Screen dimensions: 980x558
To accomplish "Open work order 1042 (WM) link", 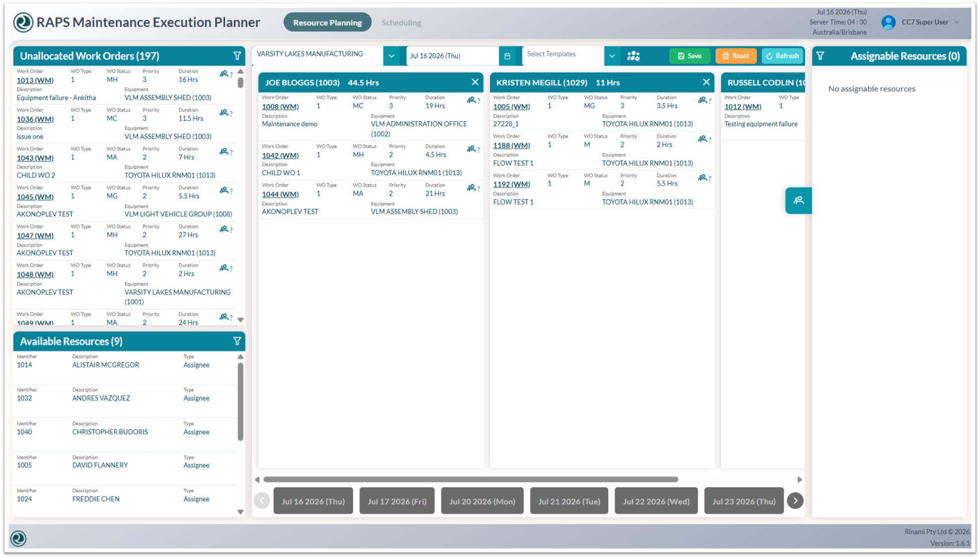I will point(280,155).
